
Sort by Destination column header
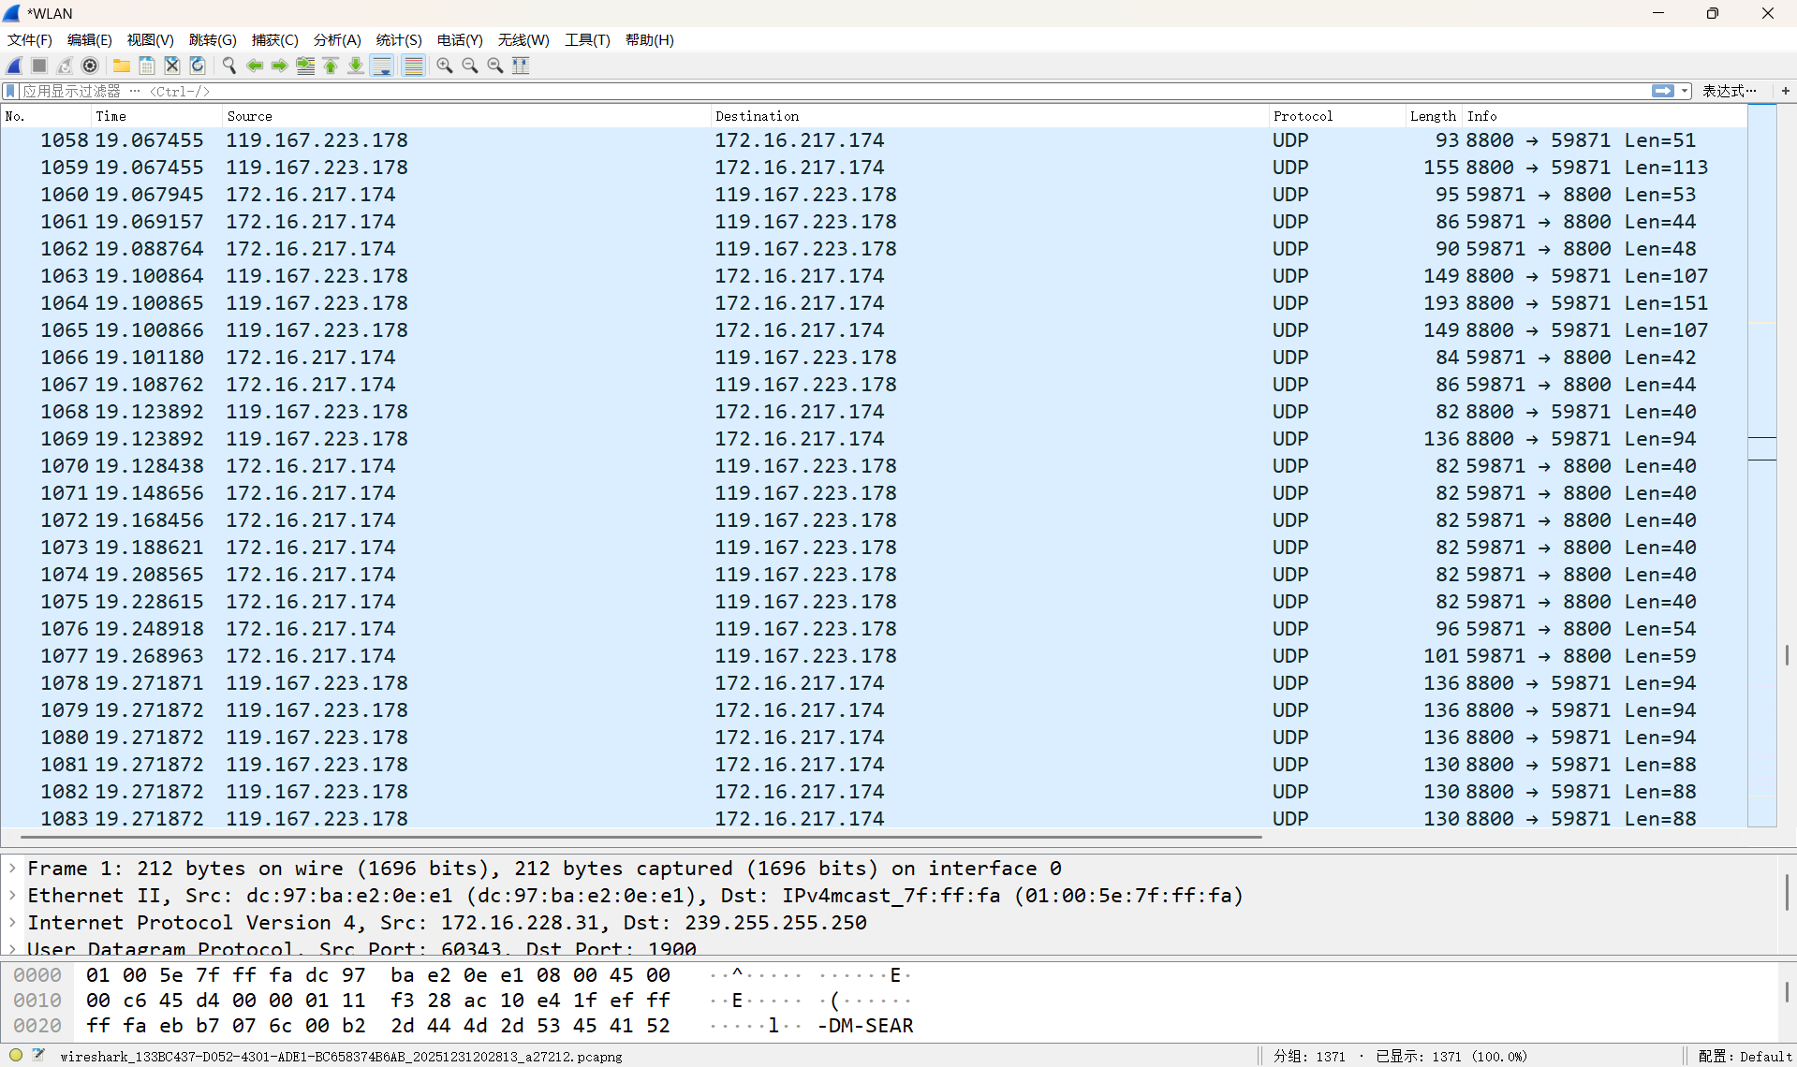[989, 116]
